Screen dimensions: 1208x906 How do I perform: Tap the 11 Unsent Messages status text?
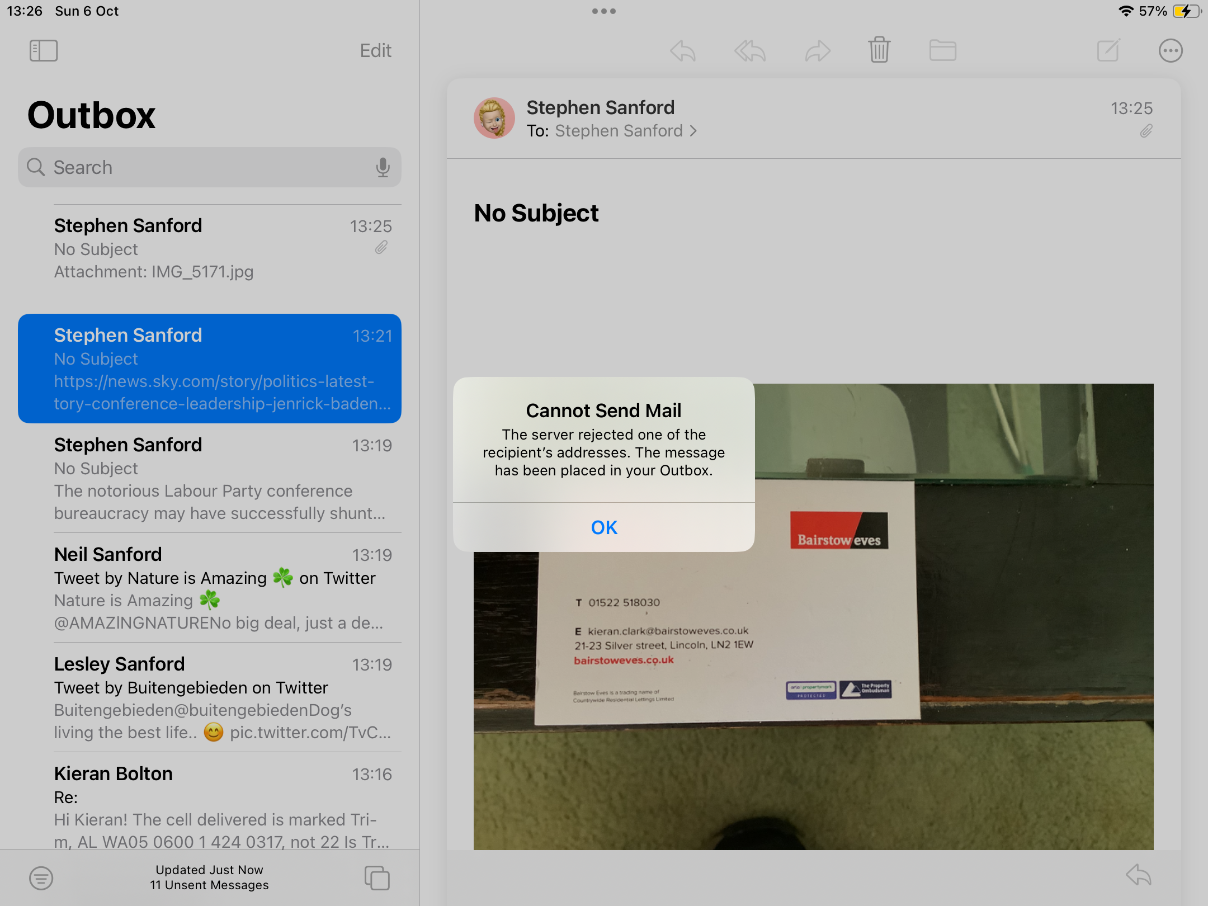click(210, 885)
